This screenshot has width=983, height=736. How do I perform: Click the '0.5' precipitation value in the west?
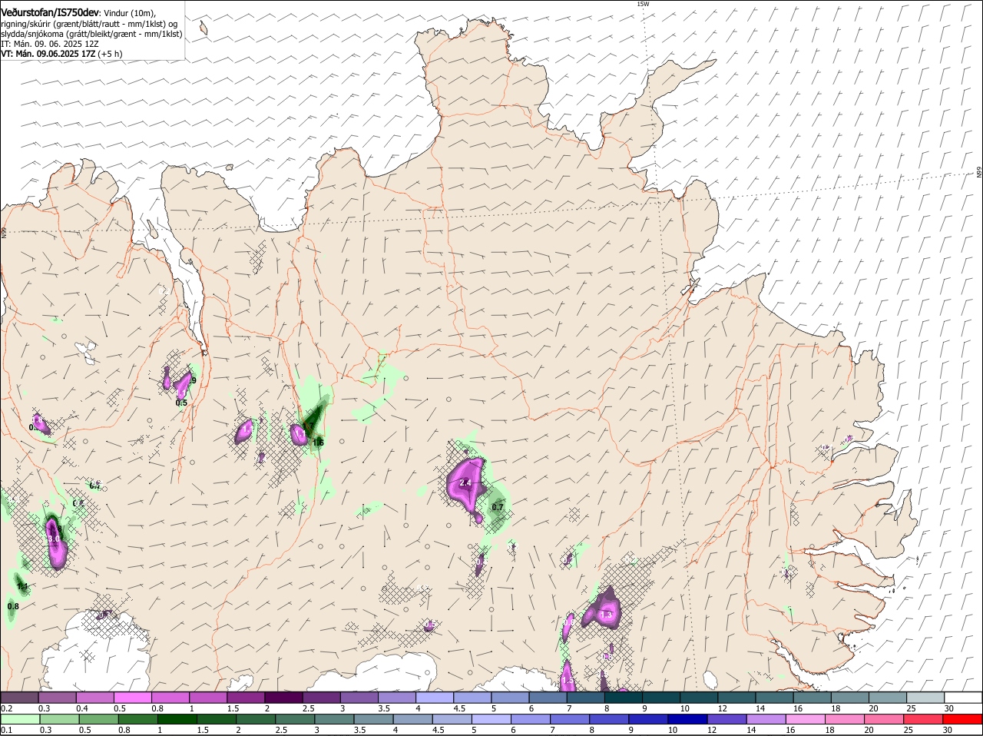pyautogui.click(x=181, y=403)
